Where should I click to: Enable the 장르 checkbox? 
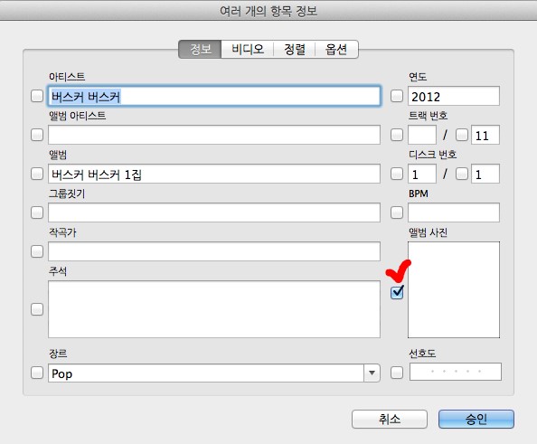pyautogui.click(x=37, y=373)
